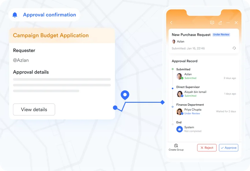Click the Aisyah bin Ismail name
This screenshot has height=171, width=250.
pos(195,92)
